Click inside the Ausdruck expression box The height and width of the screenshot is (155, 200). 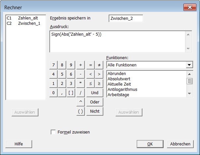pos(117,42)
